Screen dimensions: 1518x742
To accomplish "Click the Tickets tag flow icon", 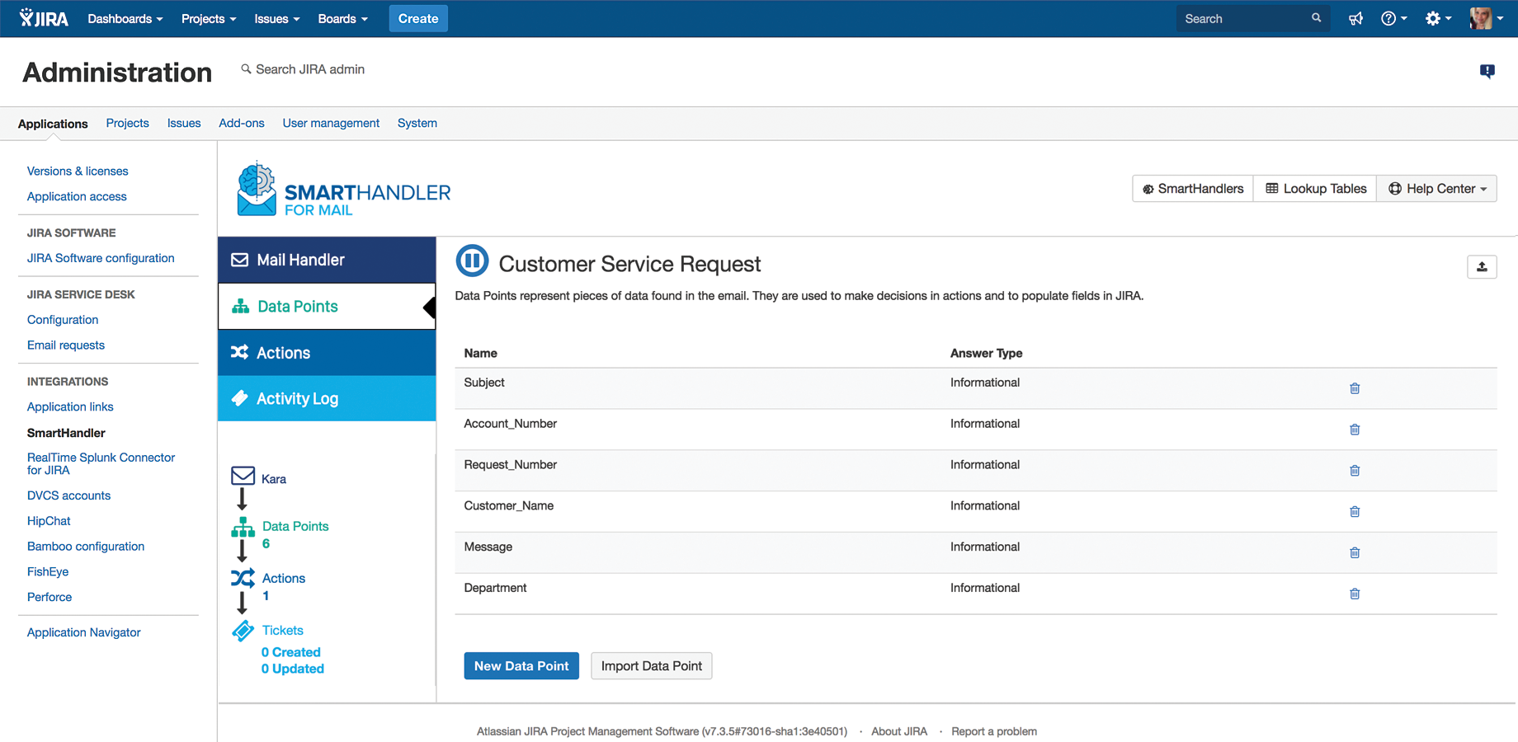I will coord(243,631).
